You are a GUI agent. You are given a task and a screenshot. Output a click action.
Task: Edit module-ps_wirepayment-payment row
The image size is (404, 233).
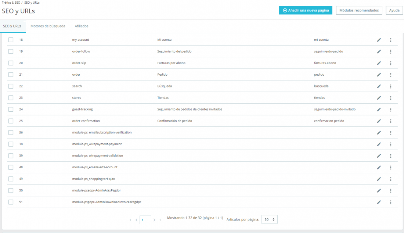coord(379,144)
